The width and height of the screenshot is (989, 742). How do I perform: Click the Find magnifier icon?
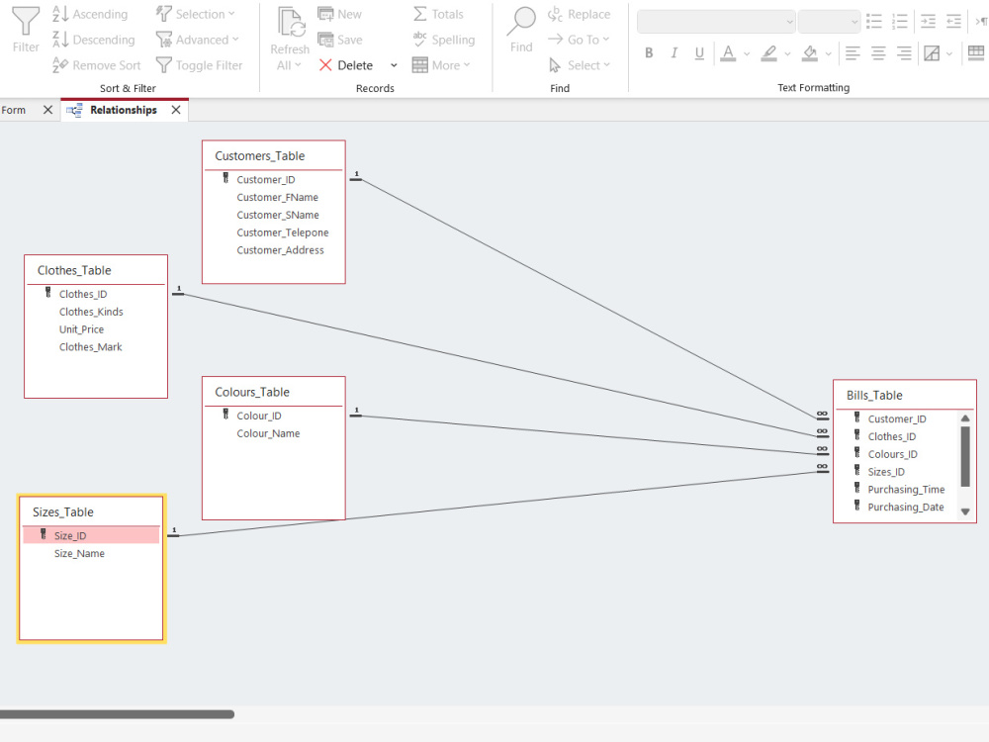click(x=521, y=21)
